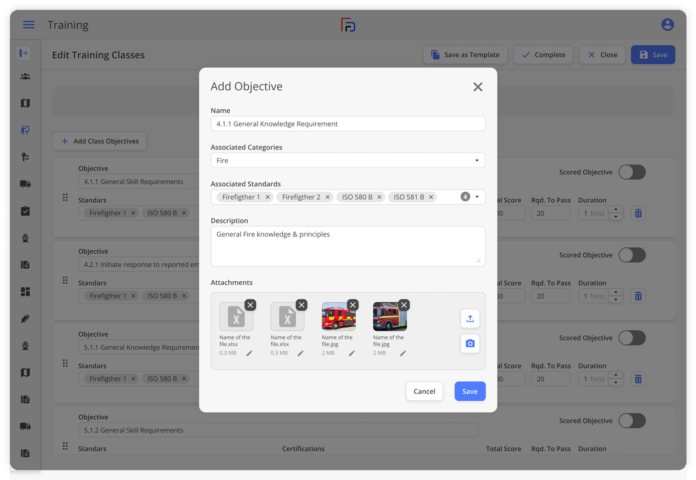The height and width of the screenshot is (480, 696).
Task: Click Save as Template
Action: tap(465, 54)
